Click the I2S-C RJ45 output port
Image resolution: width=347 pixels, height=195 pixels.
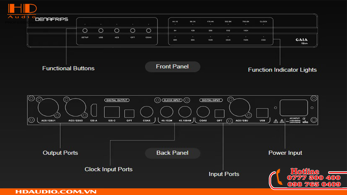coord(112,112)
